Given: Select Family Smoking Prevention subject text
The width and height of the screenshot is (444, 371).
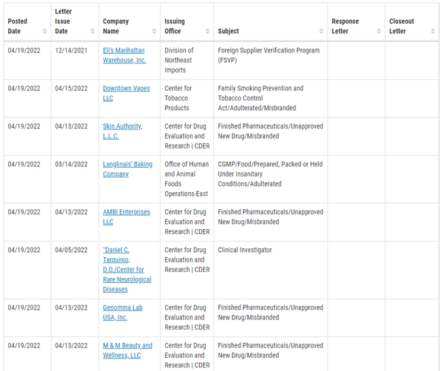Looking at the screenshot, I should coord(260,98).
